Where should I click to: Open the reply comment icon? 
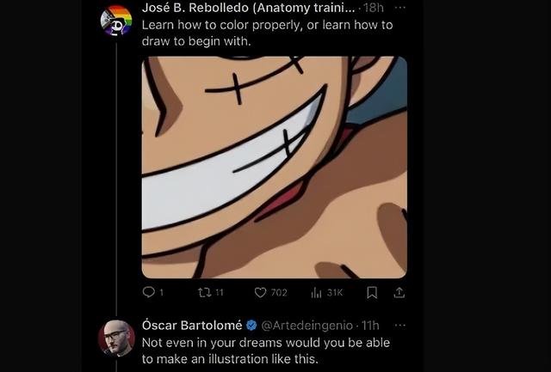(x=149, y=292)
